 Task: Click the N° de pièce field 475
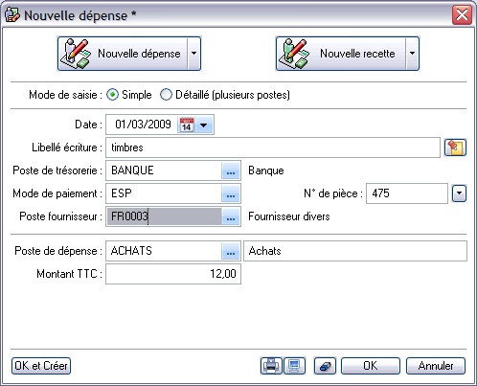click(x=407, y=193)
